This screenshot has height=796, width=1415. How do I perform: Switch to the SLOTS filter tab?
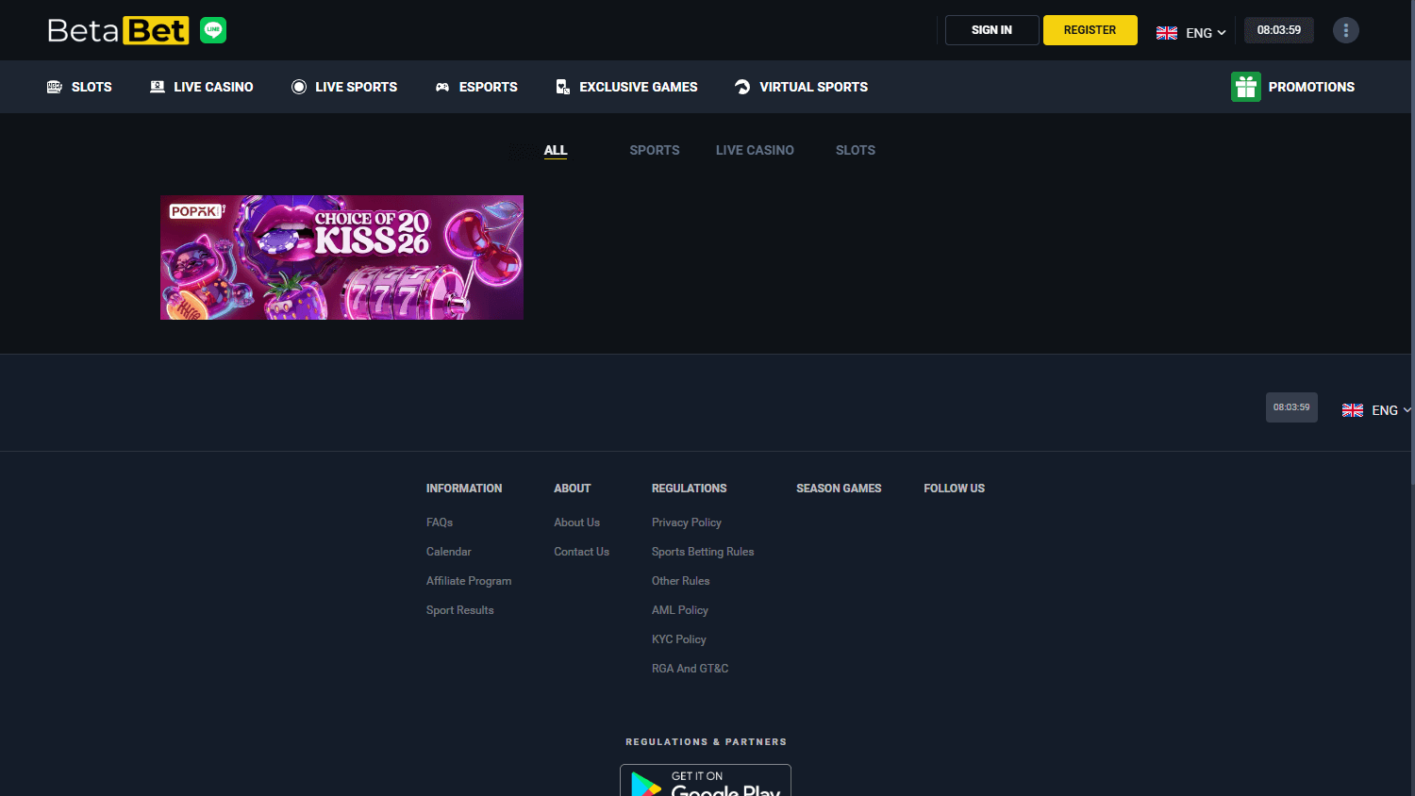pyautogui.click(x=855, y=150)
